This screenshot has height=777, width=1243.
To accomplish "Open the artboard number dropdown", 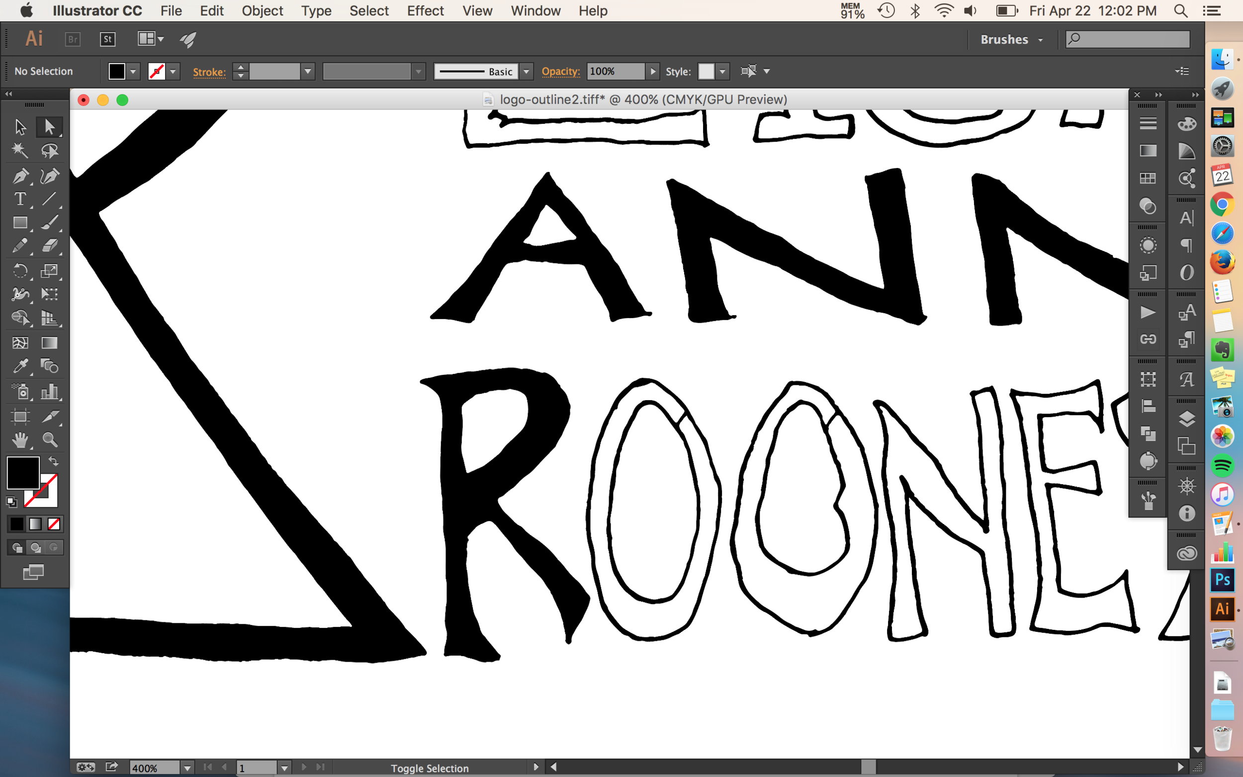I will click(x=284, y=768).
